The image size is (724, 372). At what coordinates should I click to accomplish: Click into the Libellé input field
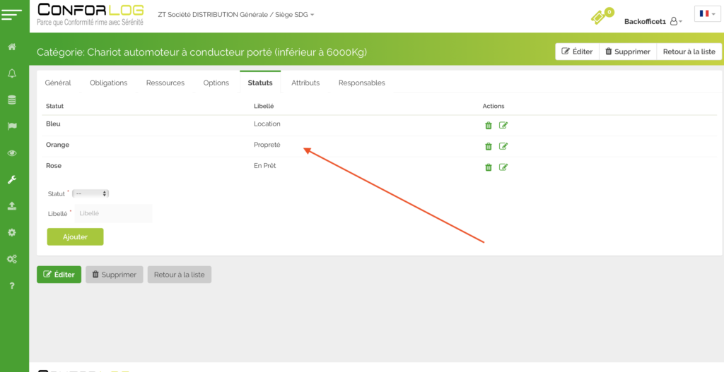[113, 213]
